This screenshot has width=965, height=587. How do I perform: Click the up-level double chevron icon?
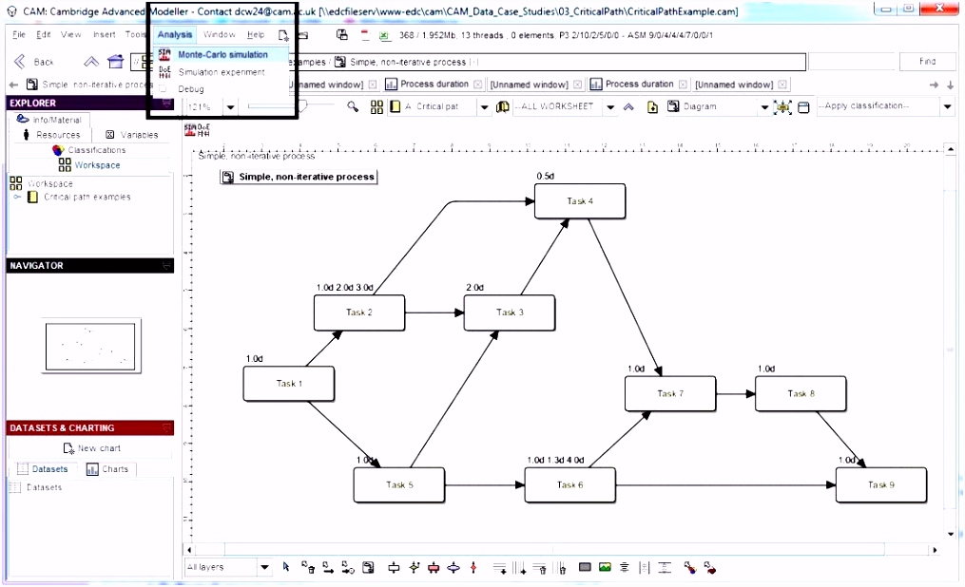click(91, 62)
